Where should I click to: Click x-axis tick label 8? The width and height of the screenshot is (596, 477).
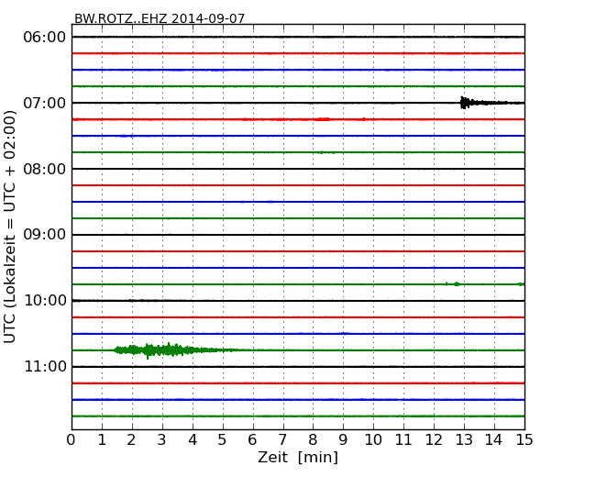tap(313, 440)
